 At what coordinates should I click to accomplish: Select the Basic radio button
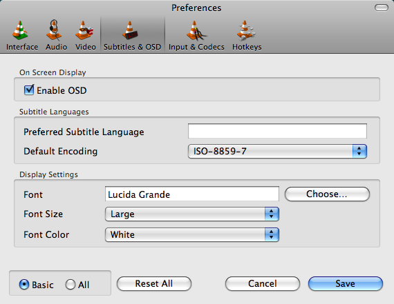pos(24,285)
